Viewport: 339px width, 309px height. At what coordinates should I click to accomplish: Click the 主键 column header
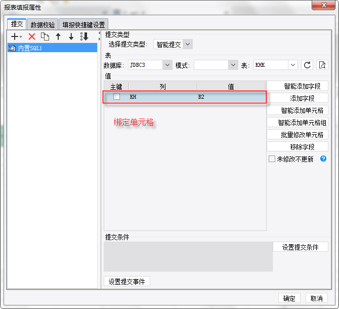[x=116, y=86]
